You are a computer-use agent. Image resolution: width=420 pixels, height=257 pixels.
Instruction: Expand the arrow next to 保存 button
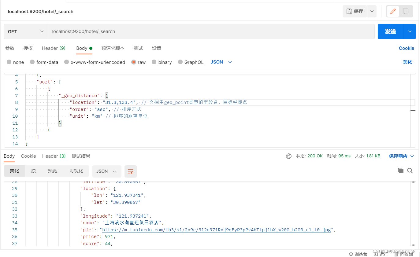(x=372, y=11)
